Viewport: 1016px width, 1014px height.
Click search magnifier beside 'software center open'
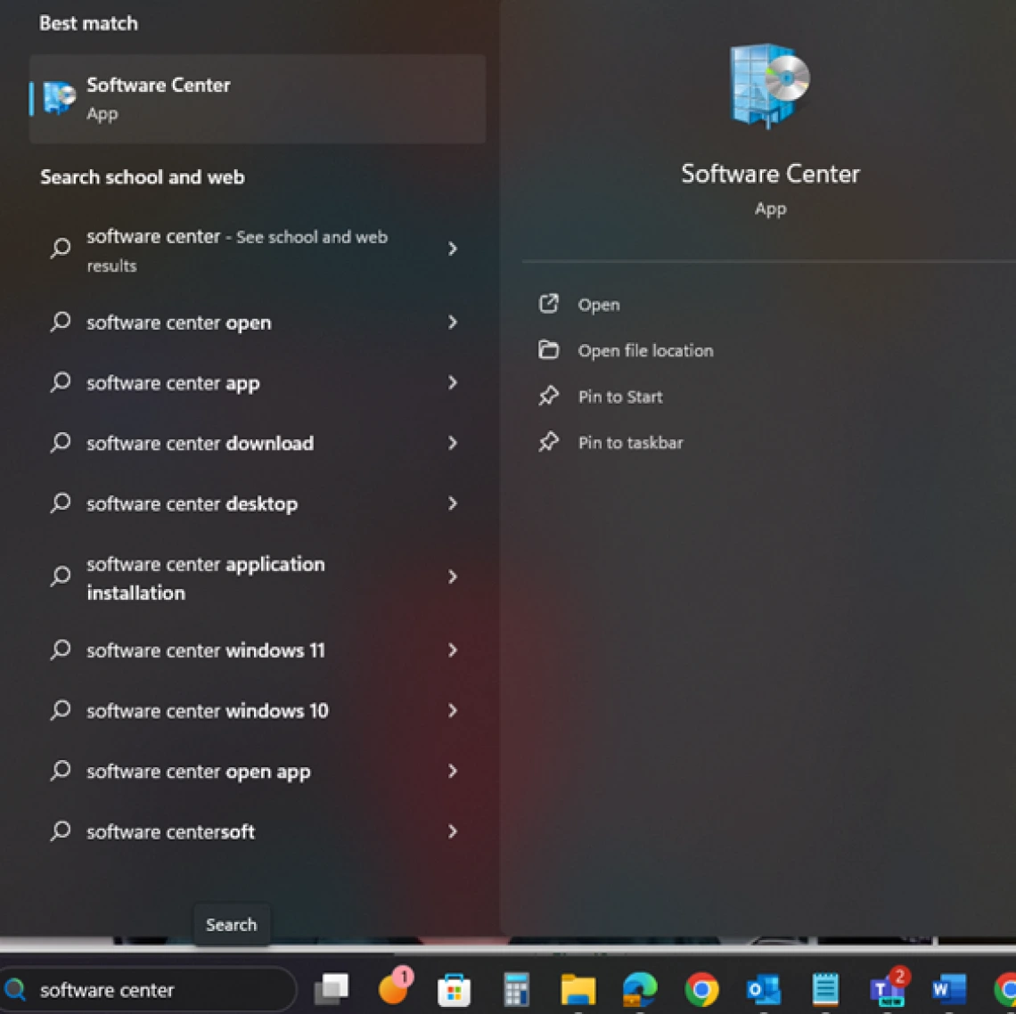pyautogui.click(x=61, y=322)
